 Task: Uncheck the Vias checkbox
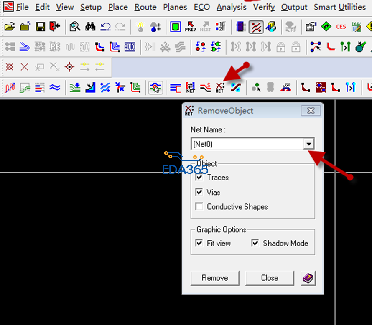click(199, 192)
